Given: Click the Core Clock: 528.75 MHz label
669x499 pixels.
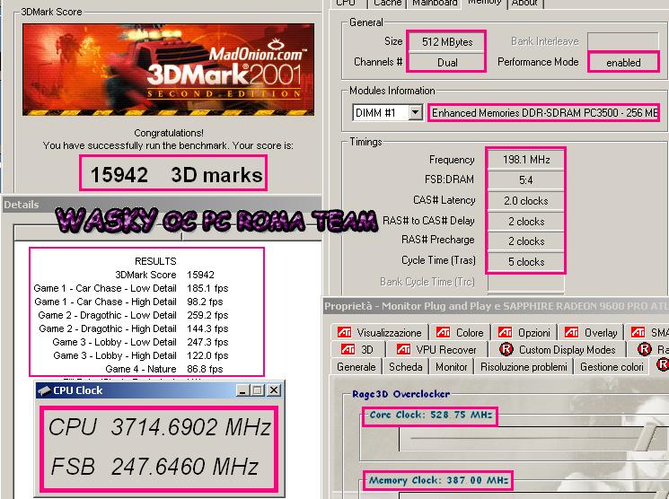Looking at the screenshot, I should pyautogui.click(x=430, y=415).
